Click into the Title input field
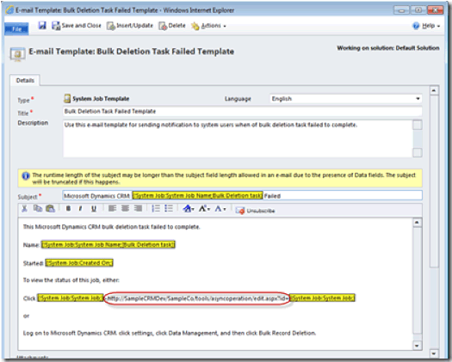Viewport: 452px width, 362px height. 243,112
